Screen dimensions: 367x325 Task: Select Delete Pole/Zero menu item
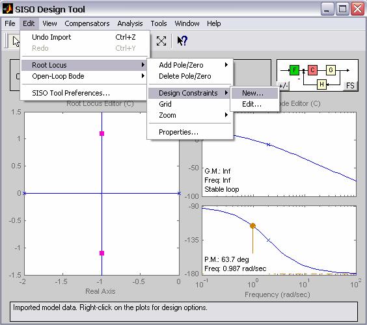click(190, 76)
